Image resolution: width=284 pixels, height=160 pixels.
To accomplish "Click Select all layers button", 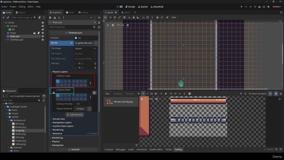I will click(x=257, y=94).
